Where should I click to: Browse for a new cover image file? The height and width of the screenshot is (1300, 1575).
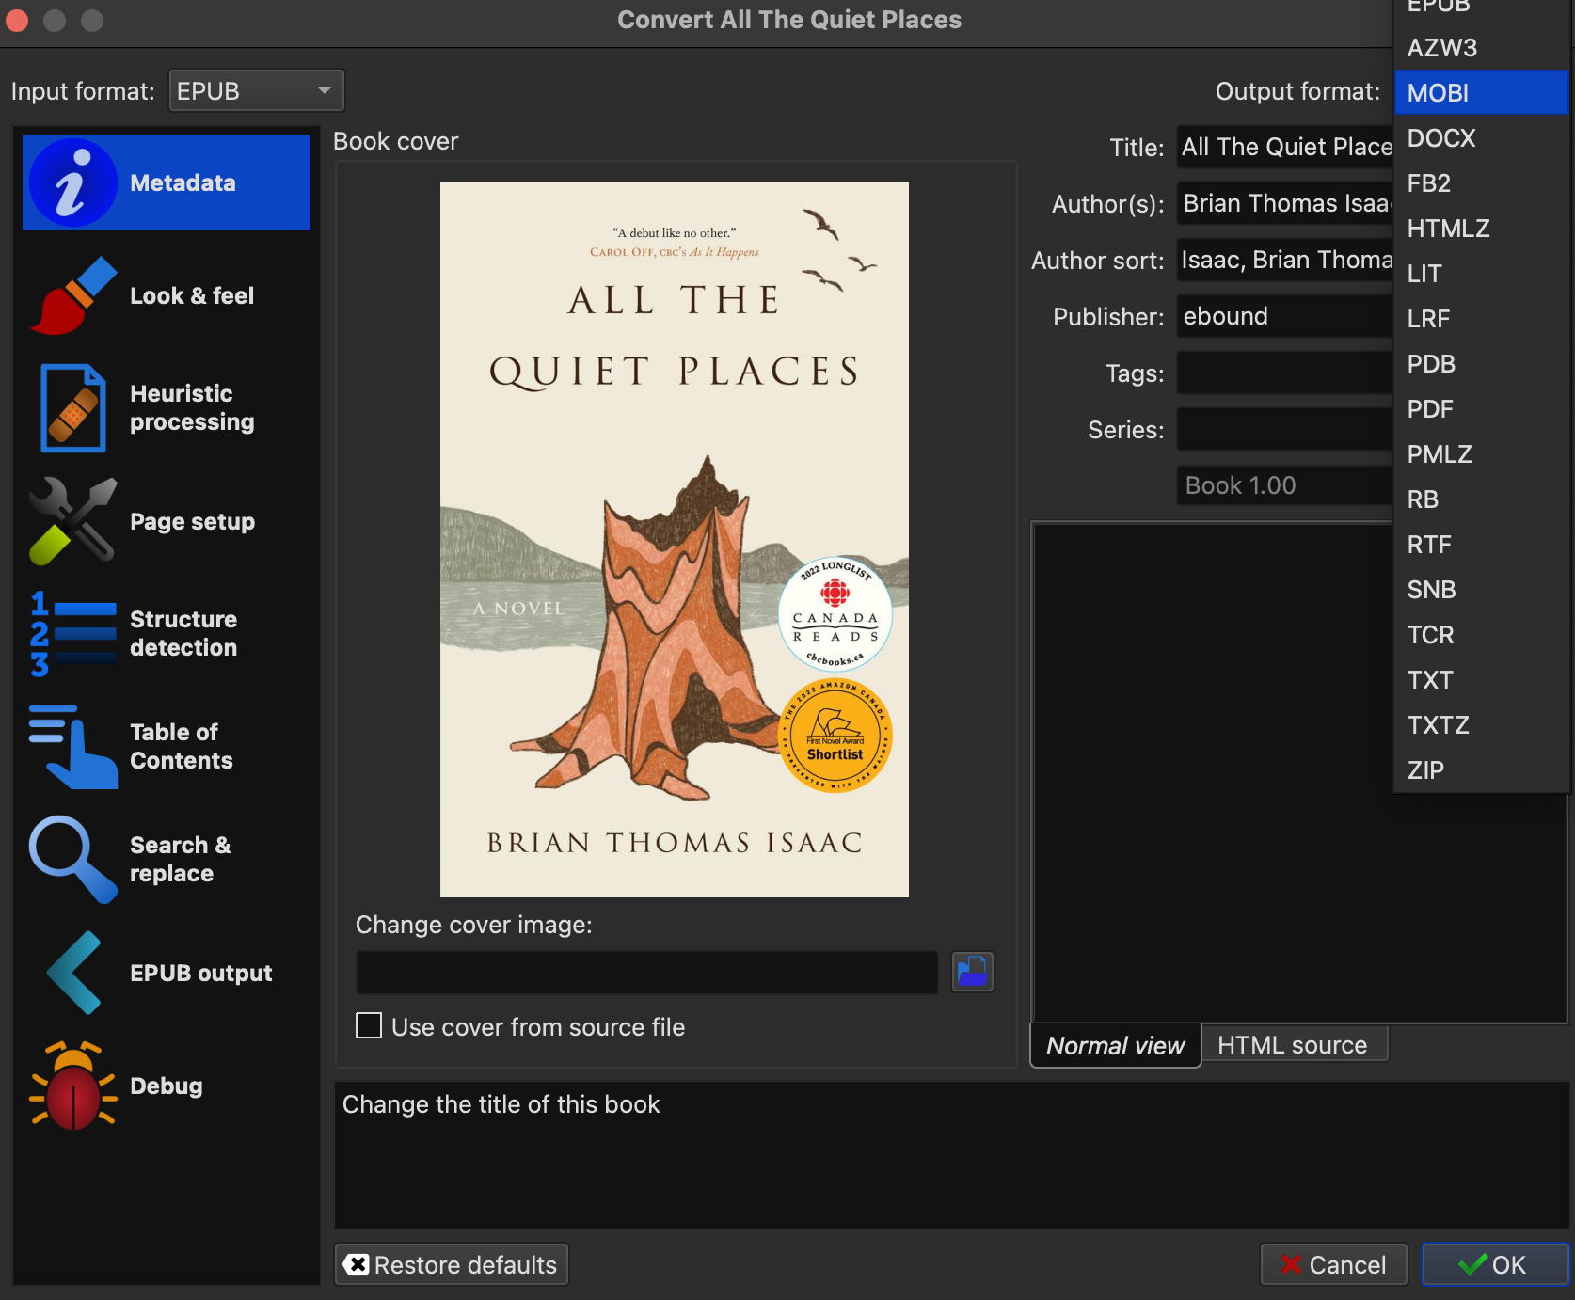pos(972,972)
